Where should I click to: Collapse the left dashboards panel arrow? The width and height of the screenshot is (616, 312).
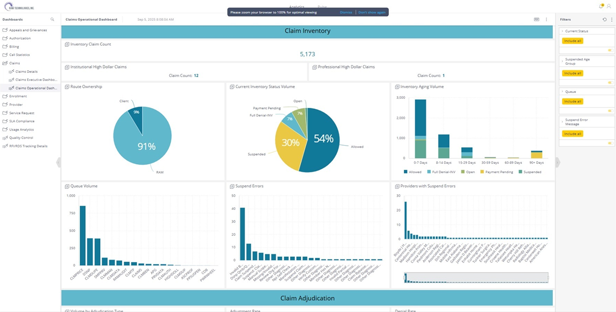(x=59, y=162)
